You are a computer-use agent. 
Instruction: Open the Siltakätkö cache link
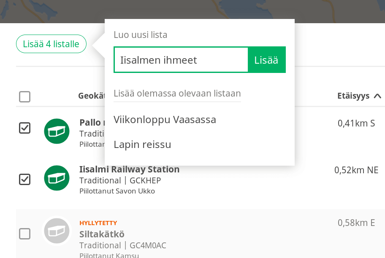click(102, 234)
